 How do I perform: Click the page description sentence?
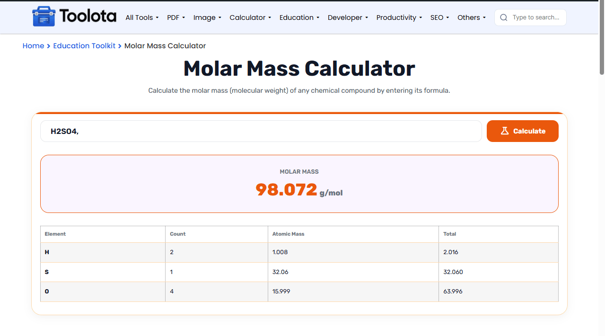[x=299, y=90]
